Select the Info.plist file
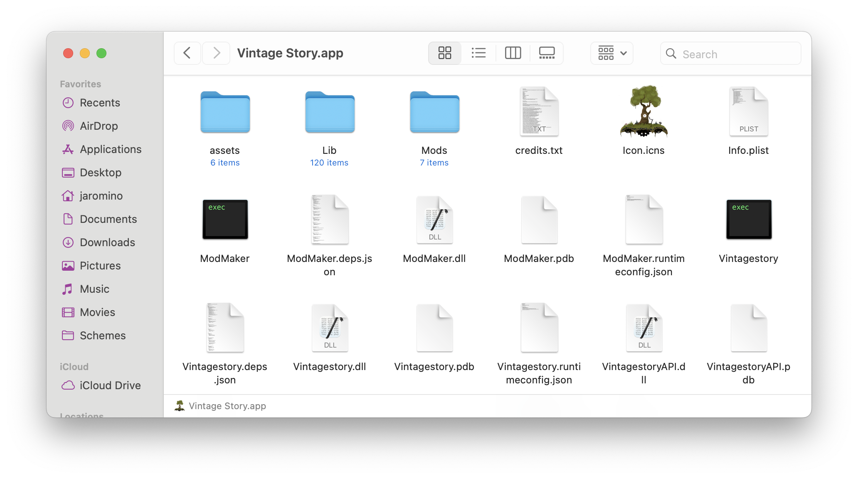Image resolution: width=858 pixels, height=479 pixels. (x=748, y=111)
